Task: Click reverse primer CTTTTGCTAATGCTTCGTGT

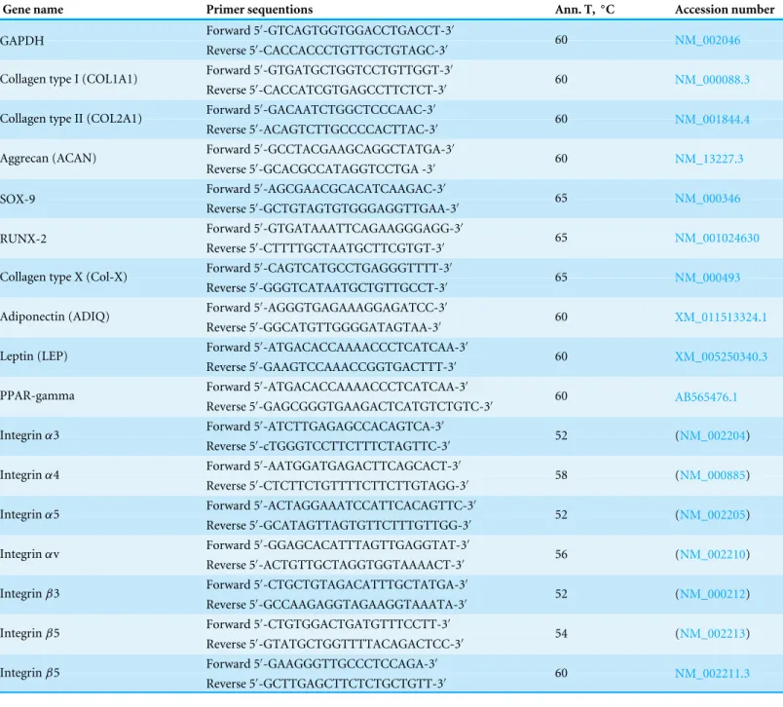Action: pos(325,248)
